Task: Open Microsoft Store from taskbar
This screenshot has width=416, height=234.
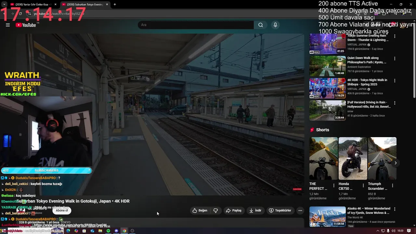Action: pyautogui.click(x=84, y=231)
